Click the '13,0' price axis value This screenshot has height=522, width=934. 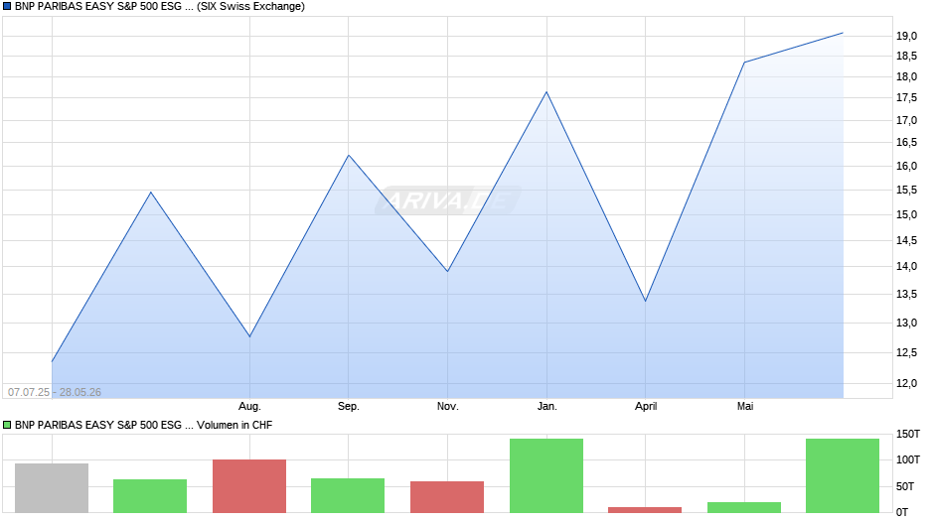pyautogui.click(x=906, y=324)
